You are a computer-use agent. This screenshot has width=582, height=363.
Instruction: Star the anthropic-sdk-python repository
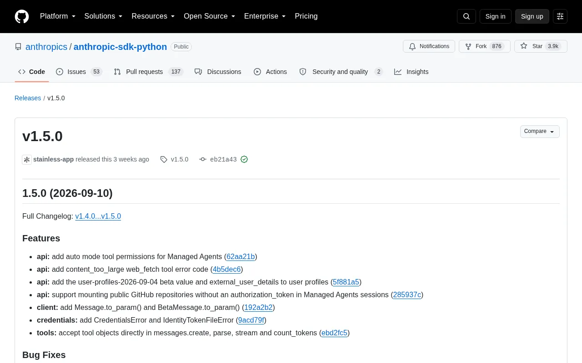(x=541, y=46)
